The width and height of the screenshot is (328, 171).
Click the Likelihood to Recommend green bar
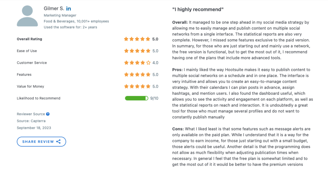pyautogui.click(x=136, y=98)
